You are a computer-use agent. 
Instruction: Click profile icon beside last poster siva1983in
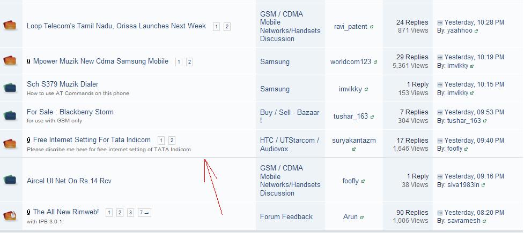click(x=483, y=185)
